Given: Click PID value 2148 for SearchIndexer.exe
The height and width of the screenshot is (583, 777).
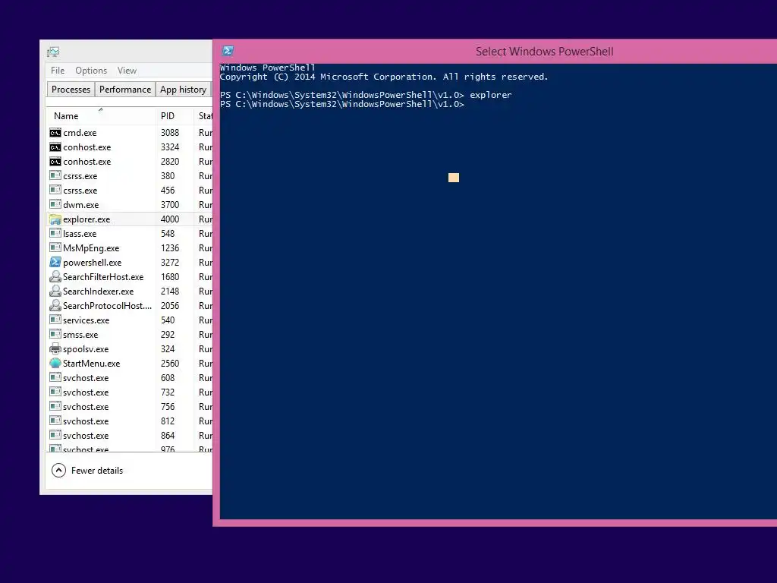Looking at the screenshot, I should [x=170, y=291].
